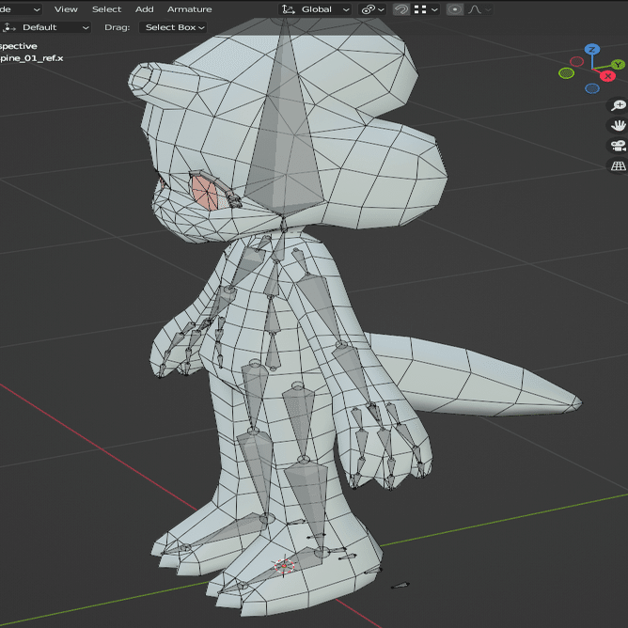Viewport: 628px width, 628px height.
Task: Open the Select Box drag dropdown
Action: click(173, 27)
